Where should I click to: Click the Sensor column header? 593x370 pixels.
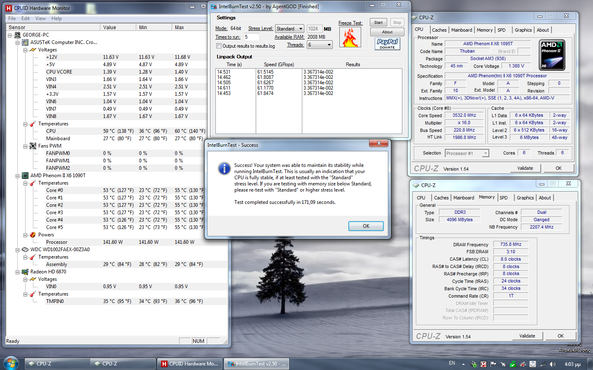(53, 28)
